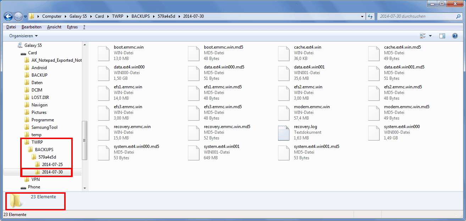
Task: Select the recovery.log text document icon
Action: point(284,132)
